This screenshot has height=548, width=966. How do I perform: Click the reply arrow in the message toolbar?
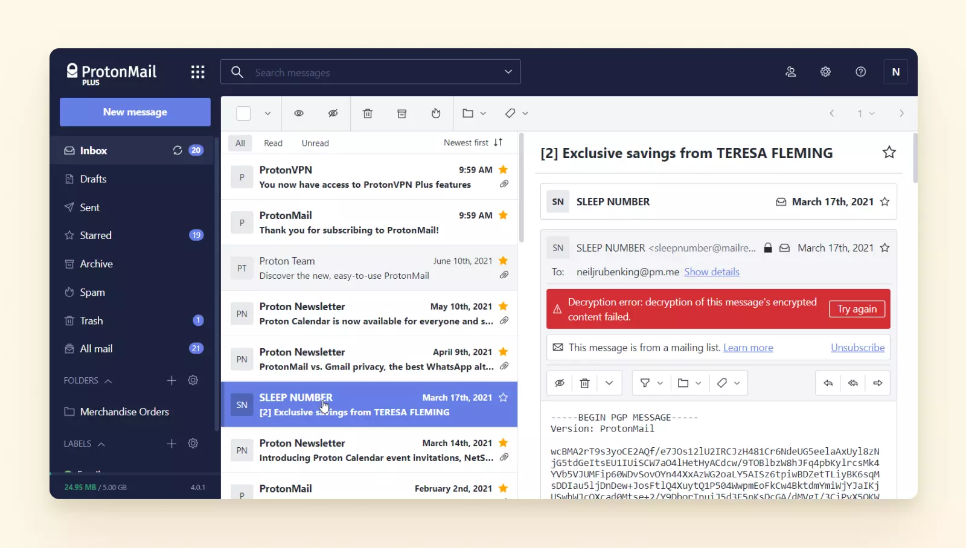coord(828,383)
